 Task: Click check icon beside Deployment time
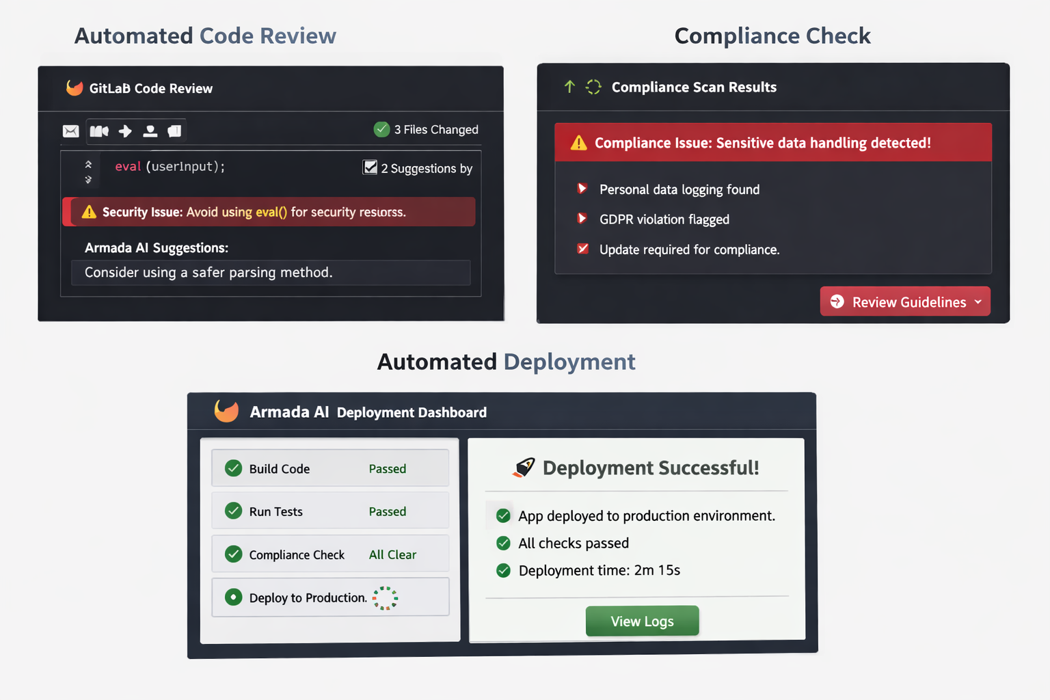tap(504, 570)
